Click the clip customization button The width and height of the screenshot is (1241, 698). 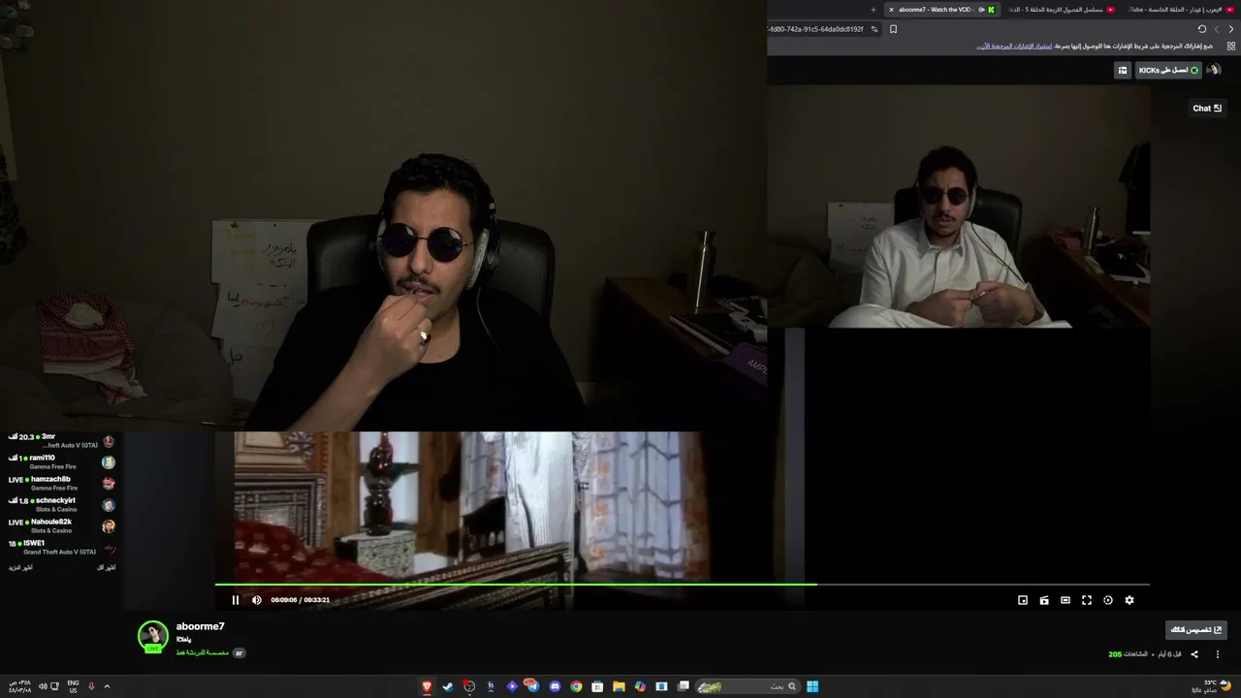[1195, 630]
